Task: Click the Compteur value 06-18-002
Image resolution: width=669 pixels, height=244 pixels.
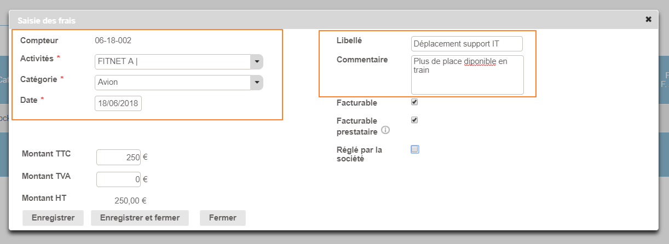Action: (113, 40)
